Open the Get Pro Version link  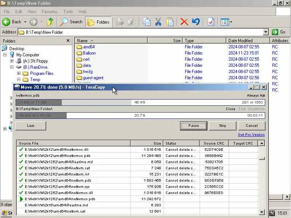[x=251, y=135]
